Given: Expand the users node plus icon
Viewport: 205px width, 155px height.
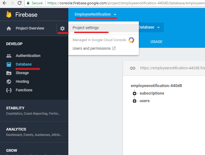Looking at the screenshot, I should (x=135, y=101).
